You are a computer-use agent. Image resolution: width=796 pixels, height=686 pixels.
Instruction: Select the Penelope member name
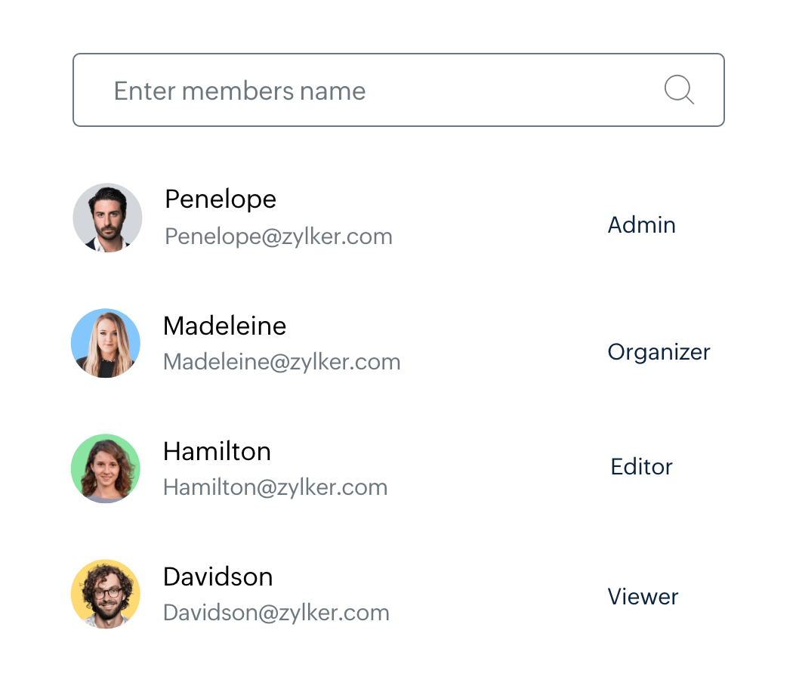point(221,199)
